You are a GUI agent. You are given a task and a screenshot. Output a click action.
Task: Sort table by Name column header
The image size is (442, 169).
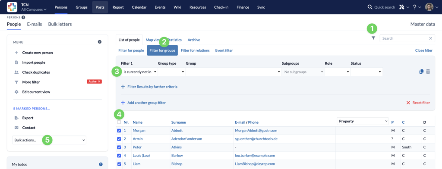tap(138, 122)
